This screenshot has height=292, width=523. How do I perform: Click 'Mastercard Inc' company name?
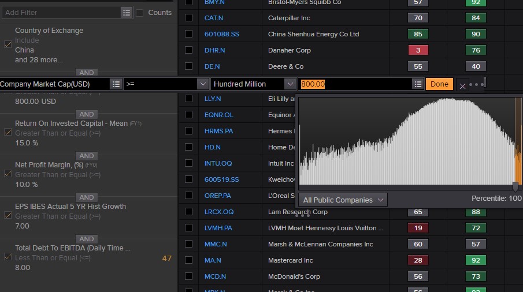pyautogui.click(x=290, y=260)
